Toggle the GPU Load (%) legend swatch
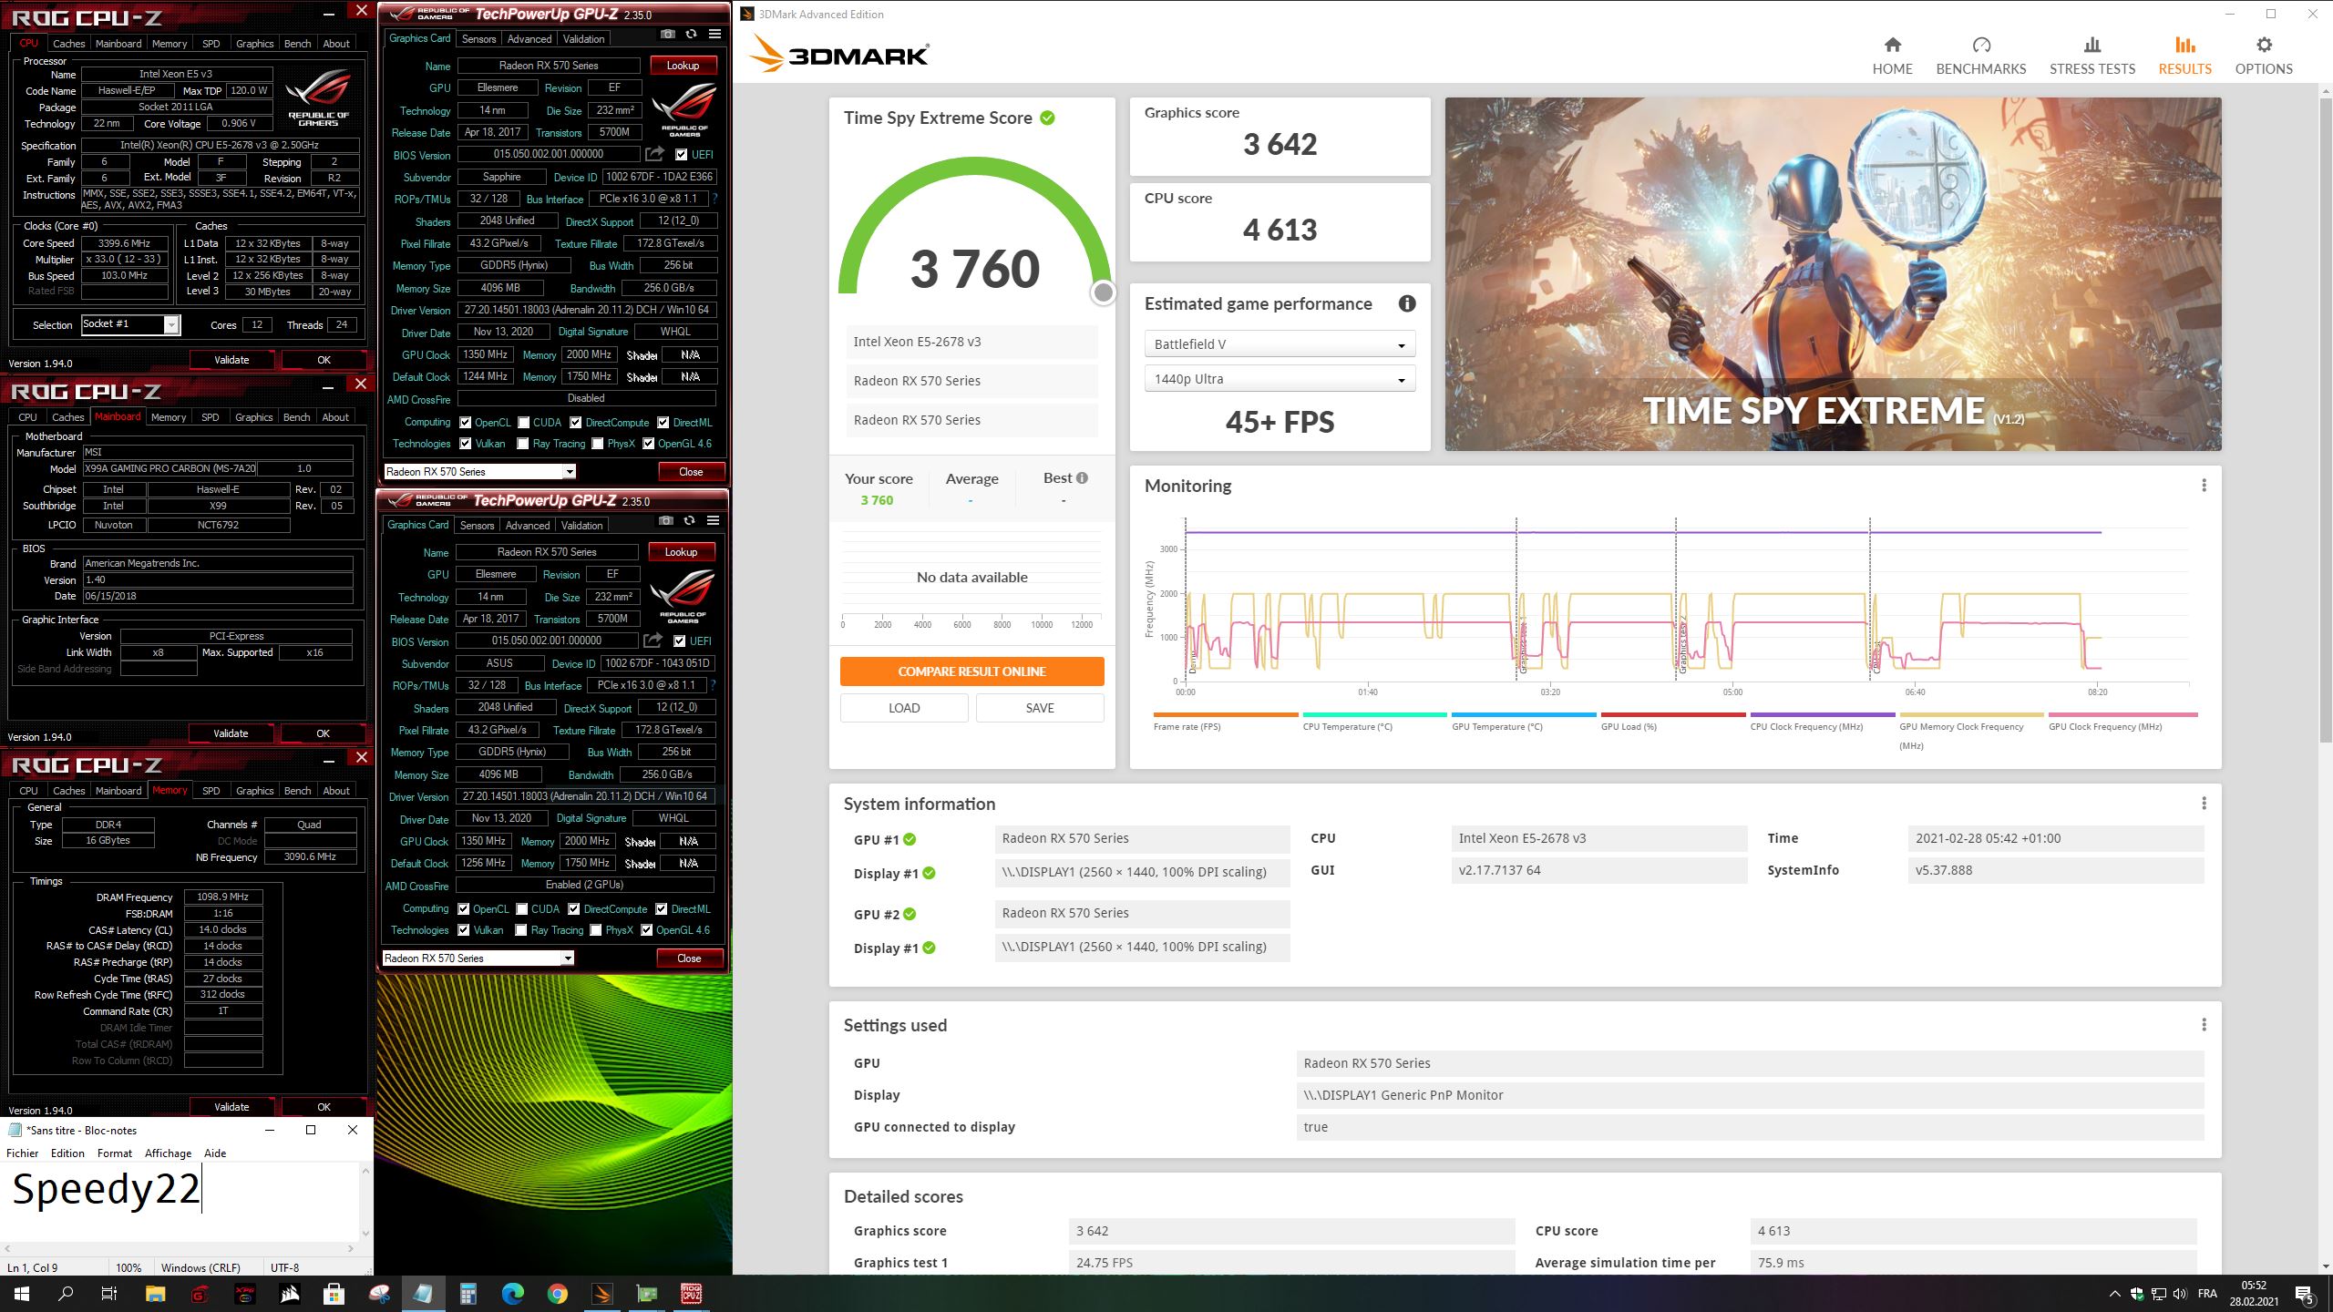Screen dimensions: 2333x1312 coord(1673,715)
